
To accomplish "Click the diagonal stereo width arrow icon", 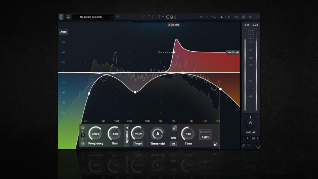I will (x=255, y=145).
